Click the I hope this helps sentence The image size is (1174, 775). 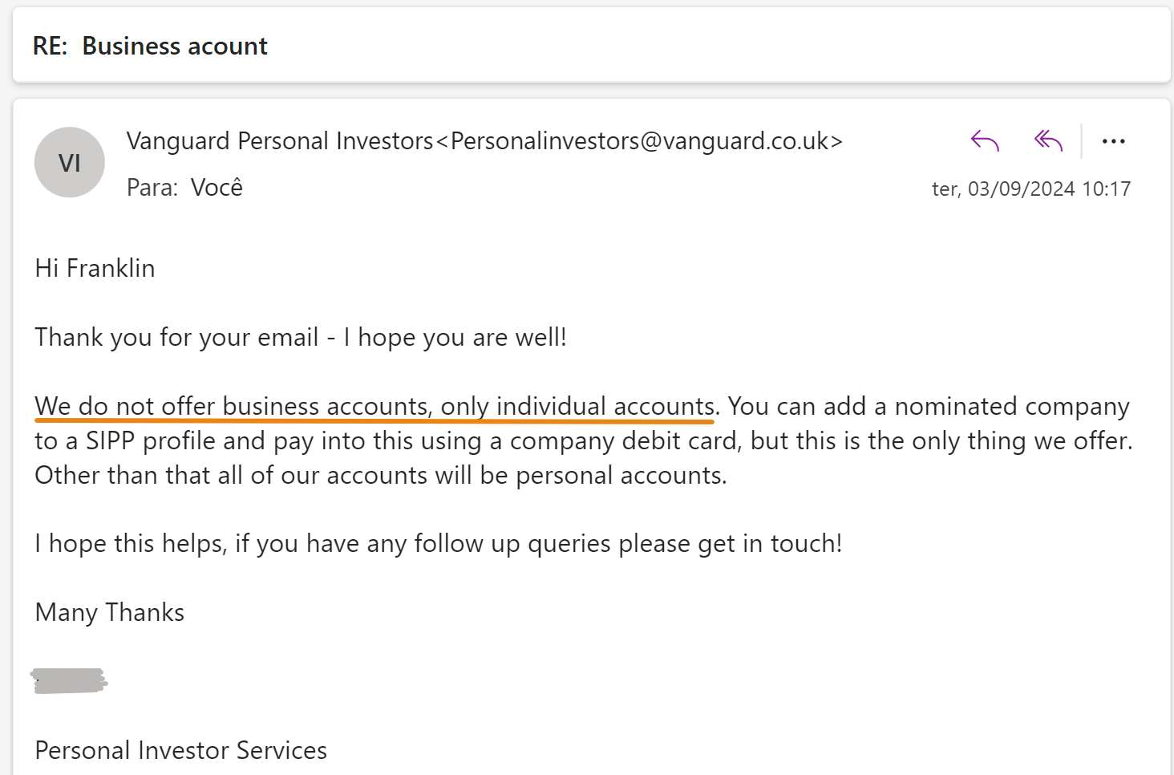point(439,544)
